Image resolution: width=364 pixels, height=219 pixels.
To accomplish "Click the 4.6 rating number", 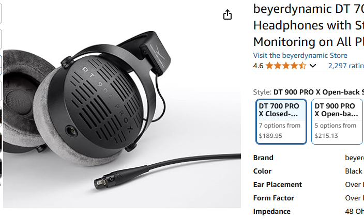I will point(258,66).
